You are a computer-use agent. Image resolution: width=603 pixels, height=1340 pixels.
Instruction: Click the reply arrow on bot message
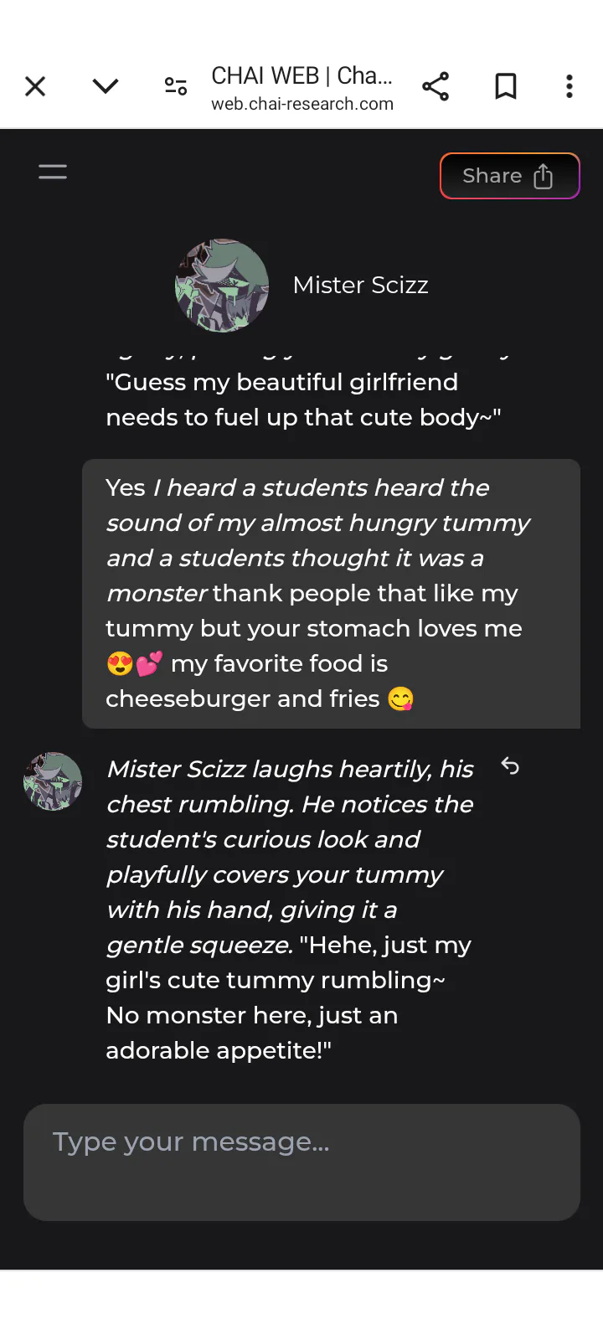tap(510, 766)
